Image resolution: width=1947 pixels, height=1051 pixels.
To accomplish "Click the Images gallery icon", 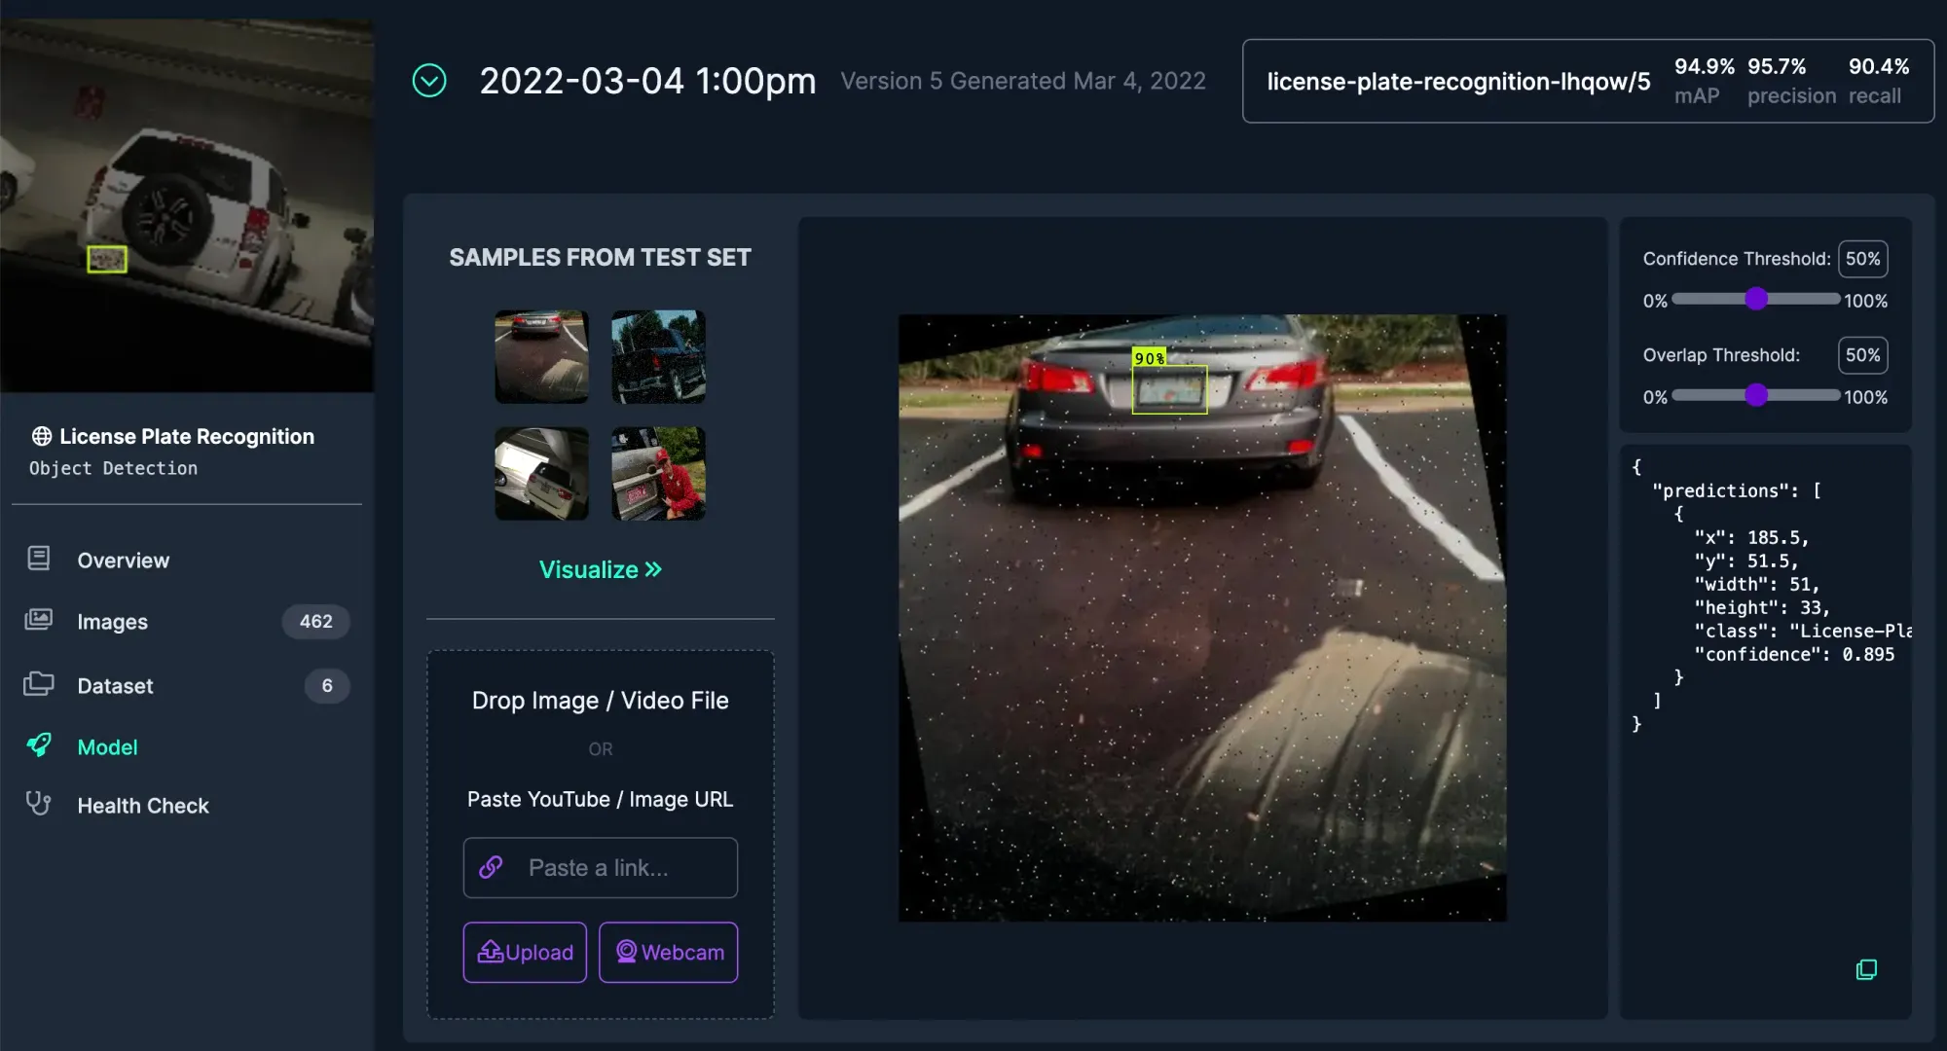I will pyautogui.click(x=39, y=620).
